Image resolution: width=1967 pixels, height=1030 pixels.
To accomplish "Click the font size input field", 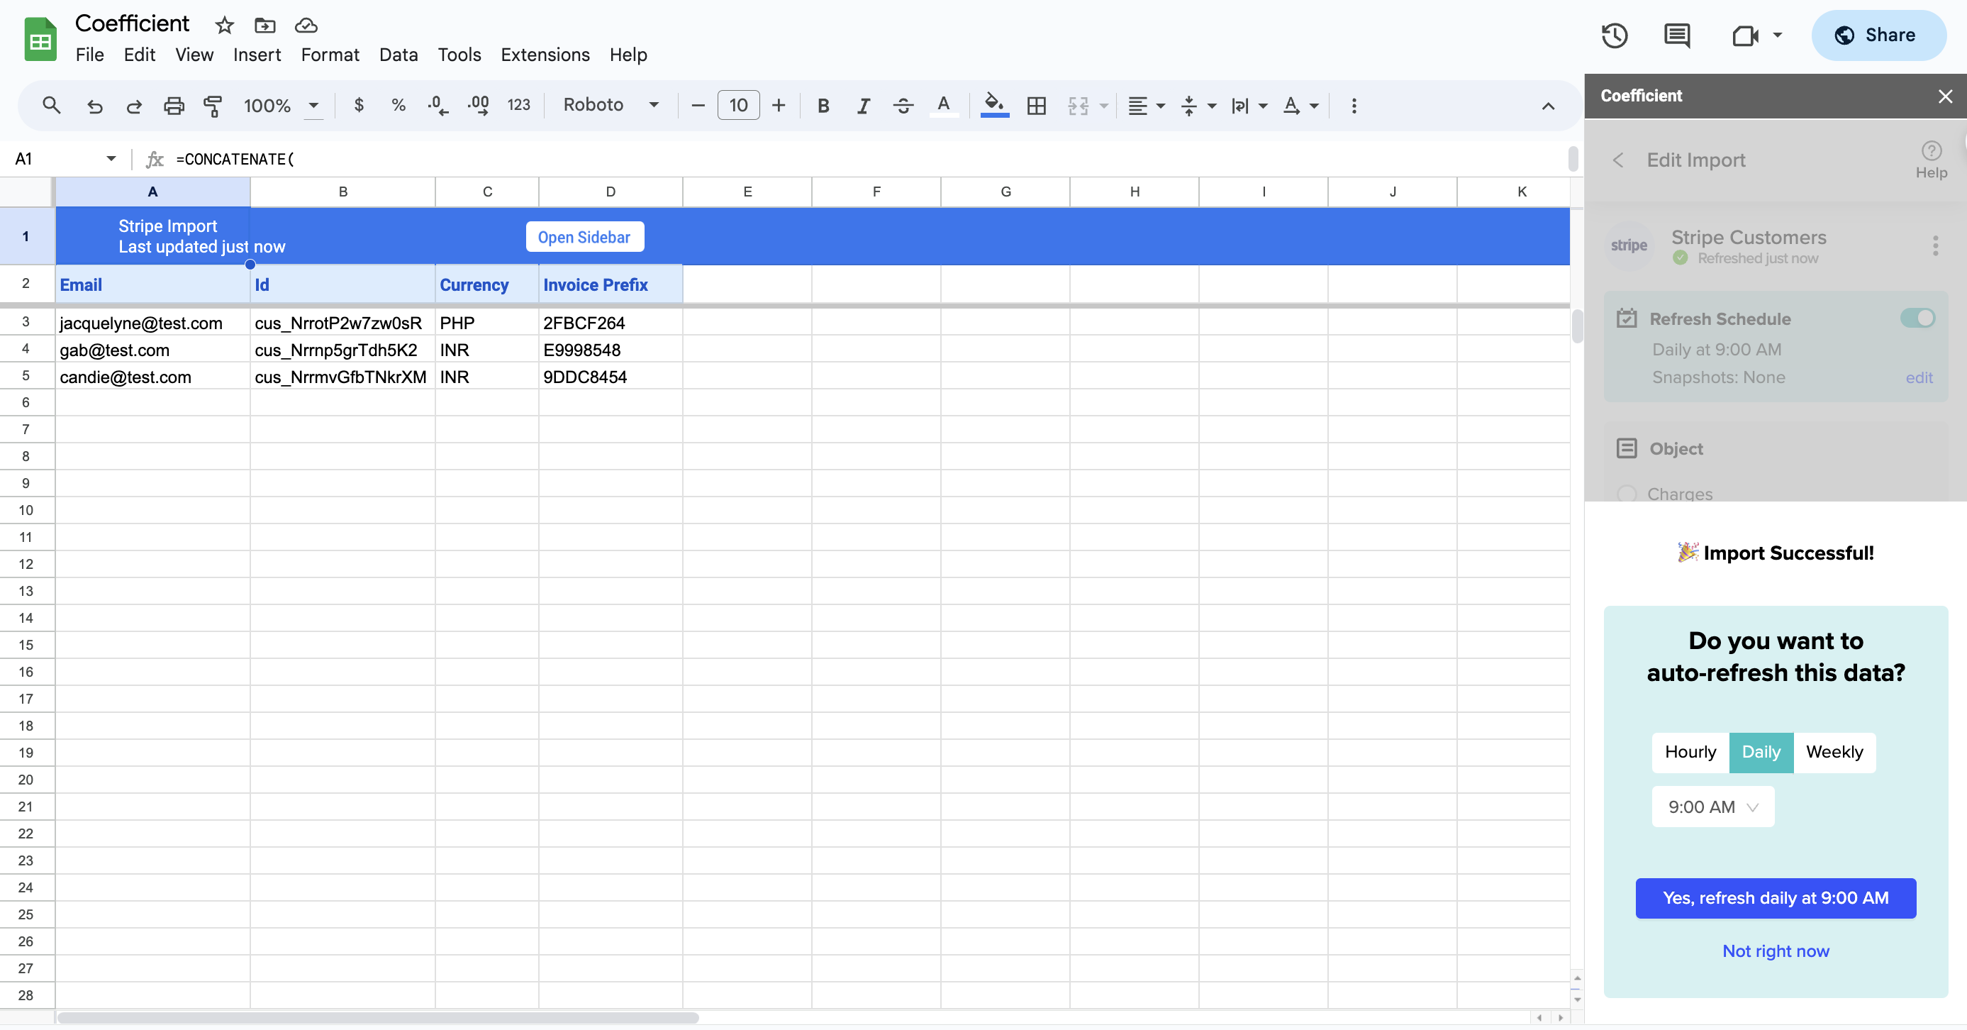I will pyautogui.click(x=737, y=106).
